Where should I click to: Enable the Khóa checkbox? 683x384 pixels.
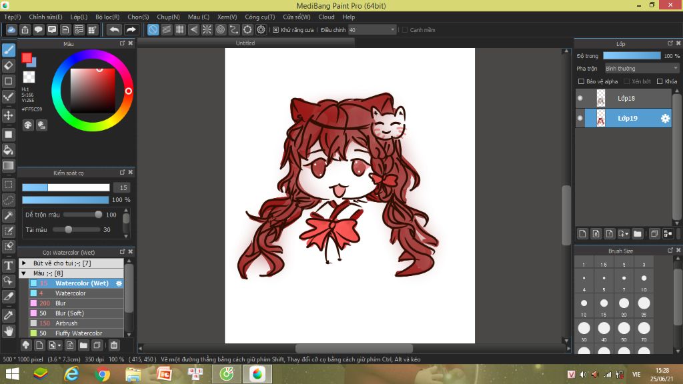(660, 81)
